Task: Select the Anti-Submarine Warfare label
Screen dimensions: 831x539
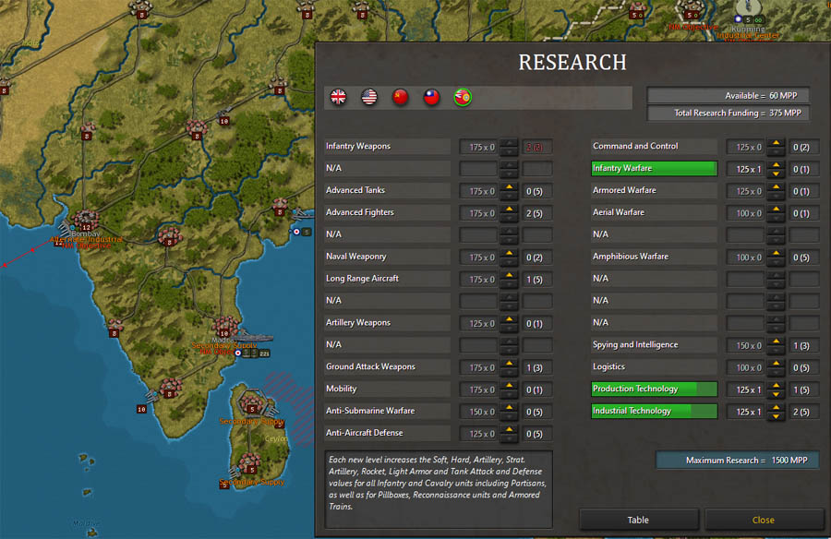Action: pos(387,411)
